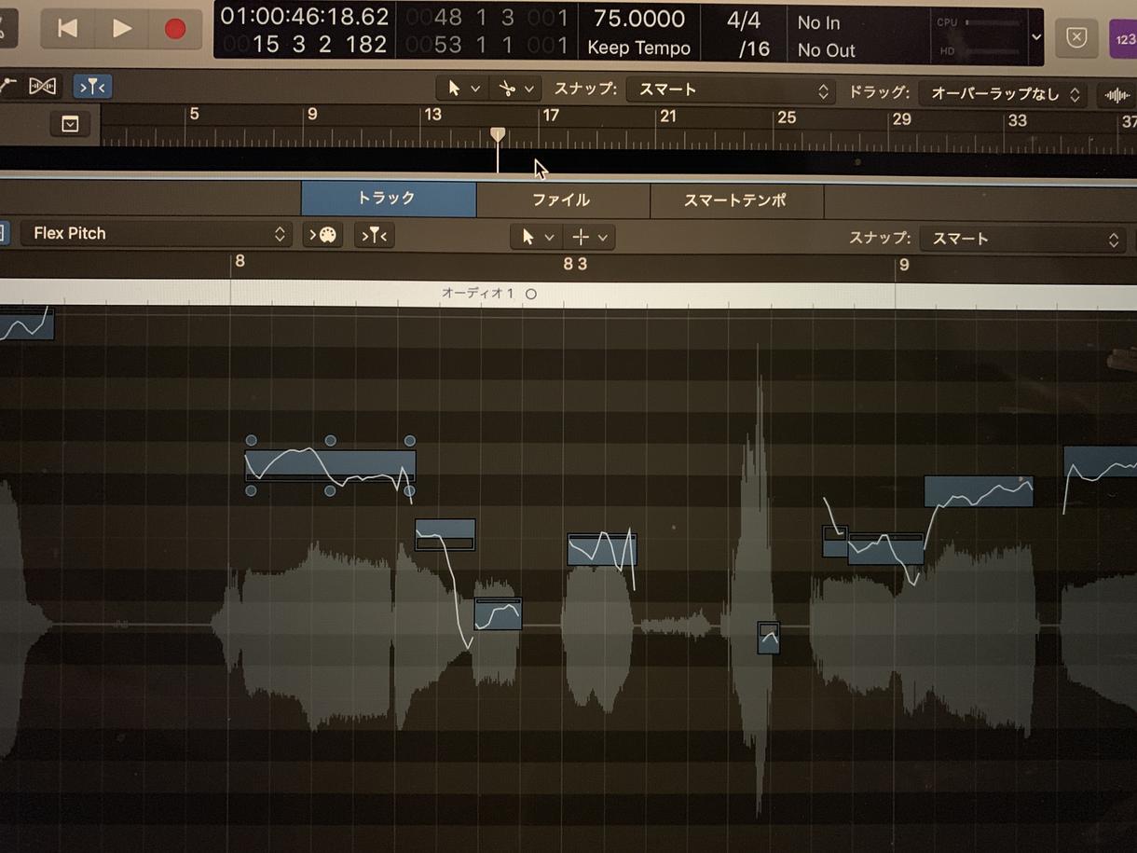Toggle Catch Playhead in tracks toolbar

[93, 88]
